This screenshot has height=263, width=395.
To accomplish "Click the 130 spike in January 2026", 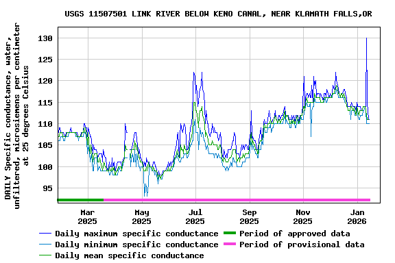I will [366, 38].
